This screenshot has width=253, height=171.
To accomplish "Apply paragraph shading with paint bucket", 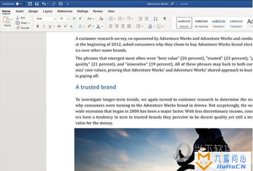I will [x=150, y=26].
